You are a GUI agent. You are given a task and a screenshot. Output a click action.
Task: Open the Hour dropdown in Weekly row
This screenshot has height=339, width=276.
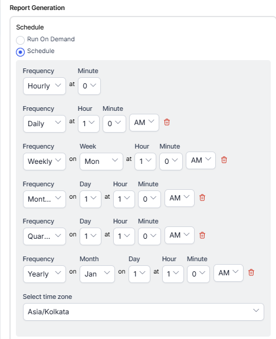click(x=145, y=162)
